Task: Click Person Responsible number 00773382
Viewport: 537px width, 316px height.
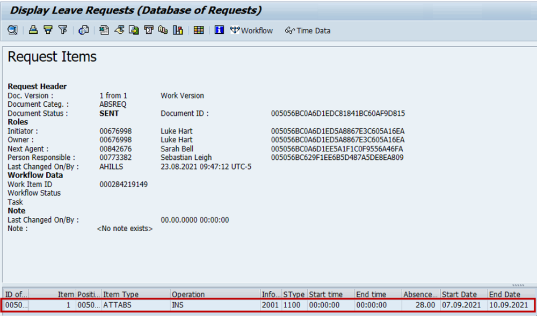Action: coord(115,158)
